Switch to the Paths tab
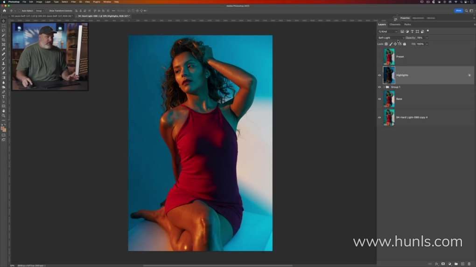This screenshot has height=267, width=476. (407, 24)
